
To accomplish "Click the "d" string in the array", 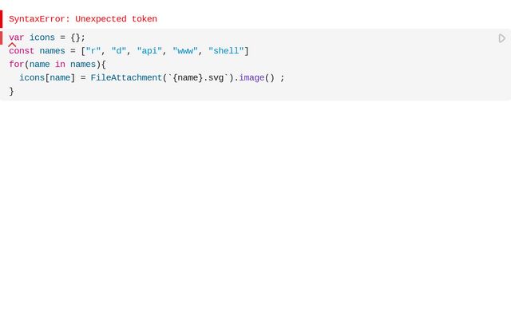I will (119, 51).
